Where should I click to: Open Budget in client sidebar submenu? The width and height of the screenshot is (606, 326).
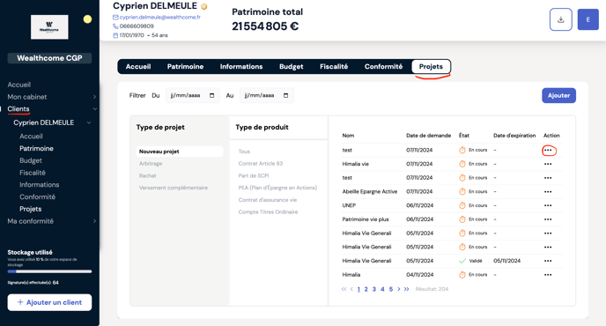coord(31,160)
